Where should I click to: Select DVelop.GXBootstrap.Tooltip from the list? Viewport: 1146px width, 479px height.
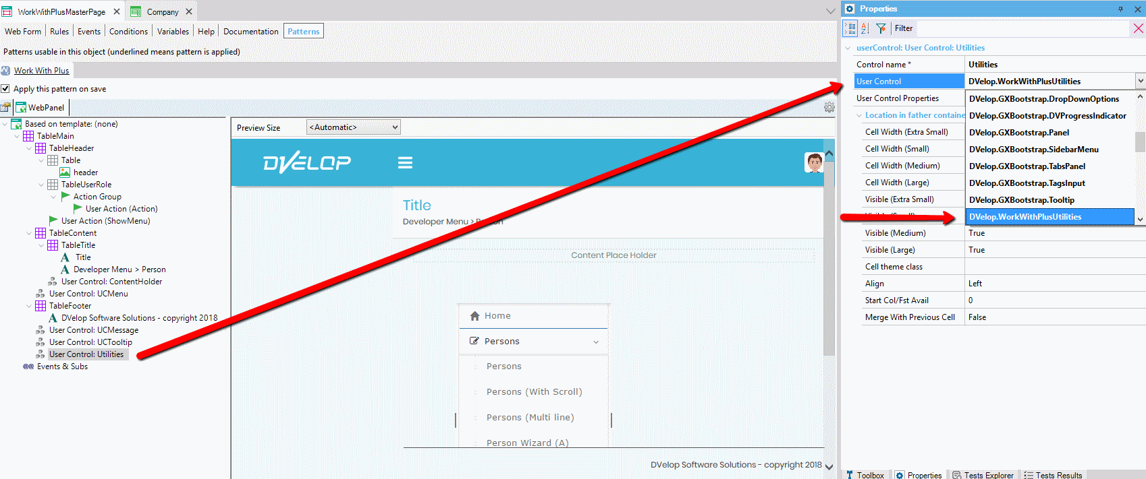coord(1021,200)
